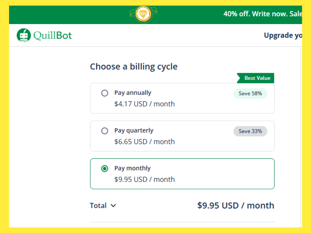This screenshot has width=311, height=233.
Task: Click the Save 58% badge
Action: [250, 93]
